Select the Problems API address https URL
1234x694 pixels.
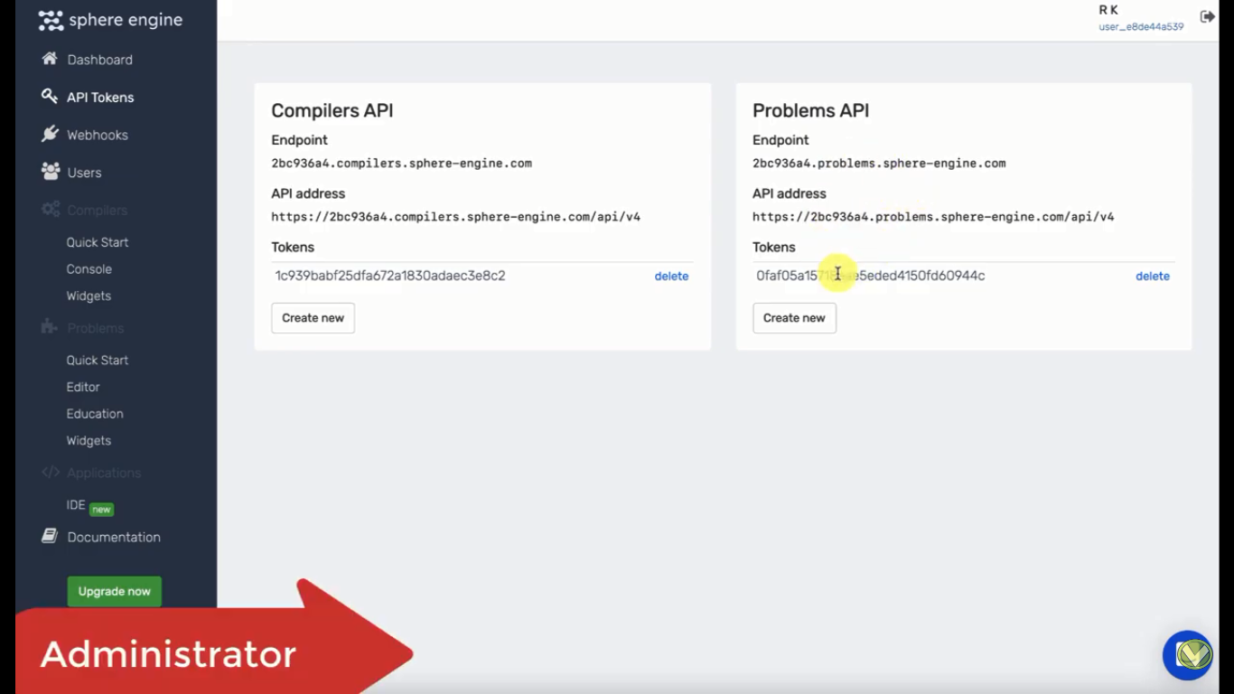(x=933, y=217)
